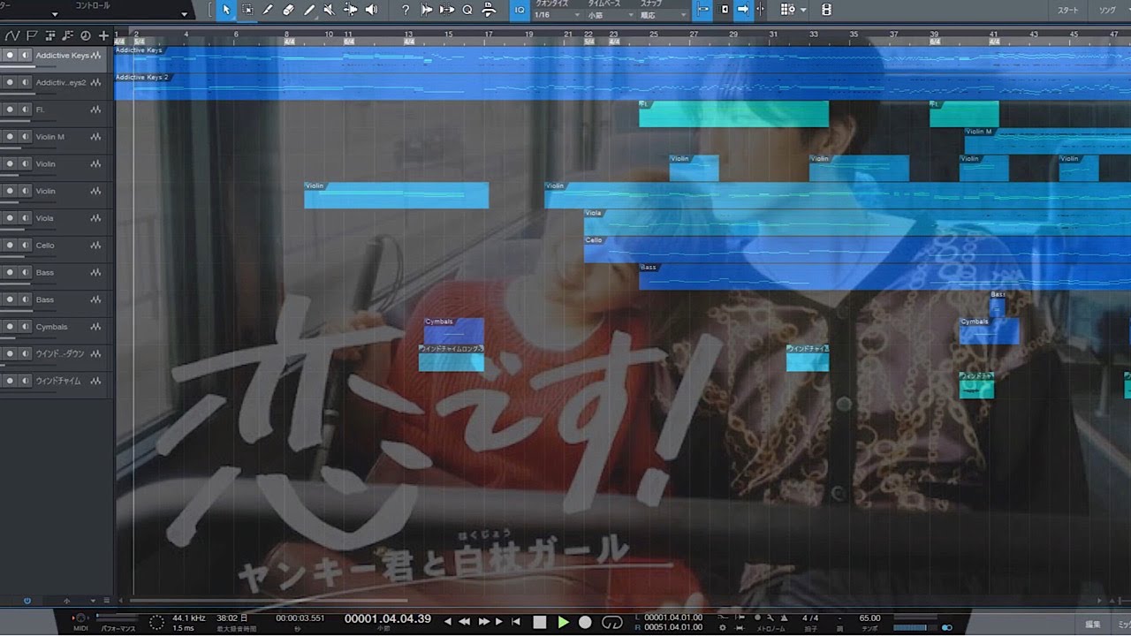Select the Mute tool
Image resolution: width=1131 pixels, height=636 pixels.
330,10
